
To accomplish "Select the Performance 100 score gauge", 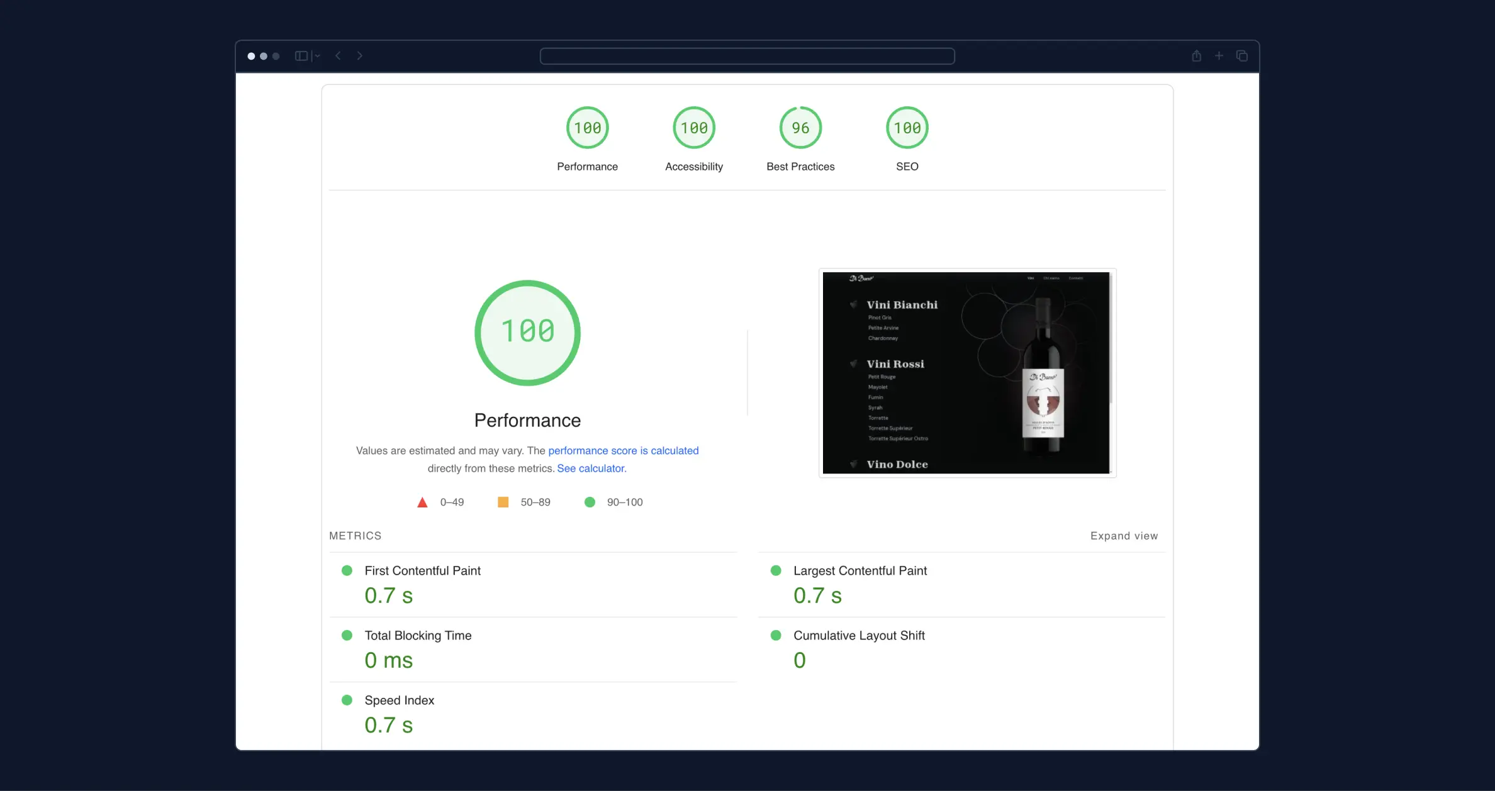I will point(587,128).
